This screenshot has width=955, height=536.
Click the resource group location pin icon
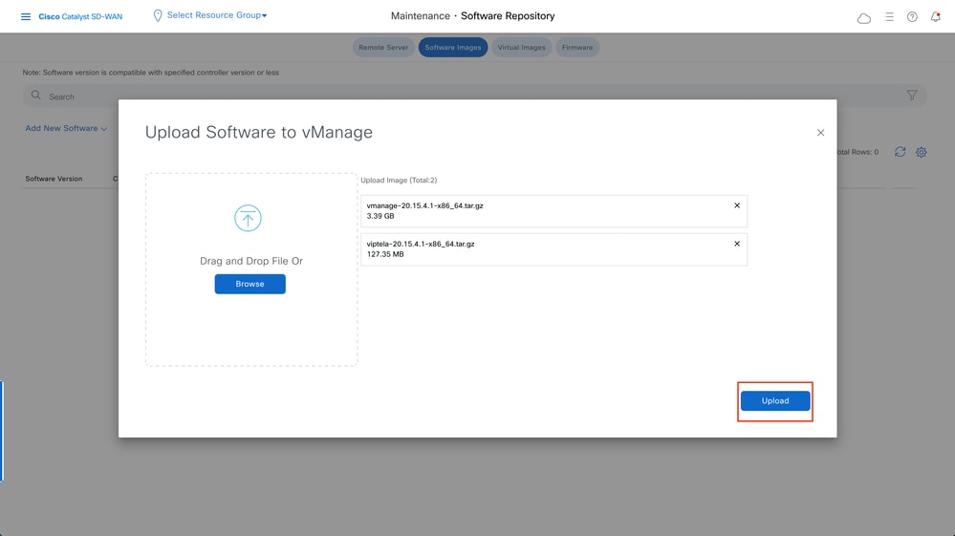[x=158, y=16]
